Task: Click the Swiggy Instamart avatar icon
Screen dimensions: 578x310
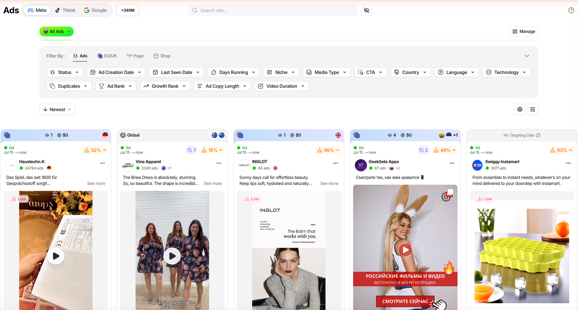Action: tap(478, 165)
